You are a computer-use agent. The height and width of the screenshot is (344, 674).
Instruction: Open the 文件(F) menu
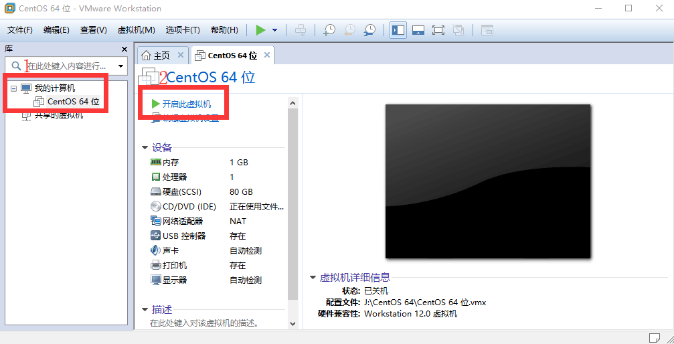click(x=20, y=30)
